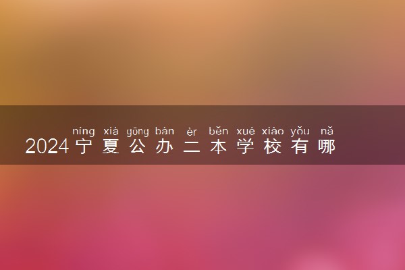The width and height of the screenshot is (405, 270).
Task: Click the pinyin label níng
Action: (84, 132)
